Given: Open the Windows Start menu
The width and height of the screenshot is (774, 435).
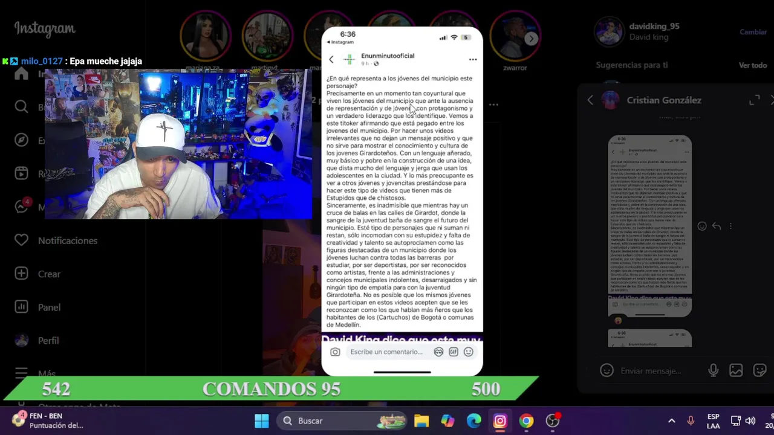Looking at the screenshot, I should [262, 420].
